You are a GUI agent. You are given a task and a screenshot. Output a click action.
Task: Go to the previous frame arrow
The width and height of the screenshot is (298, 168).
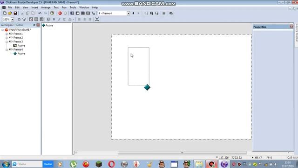pos(133,14)
